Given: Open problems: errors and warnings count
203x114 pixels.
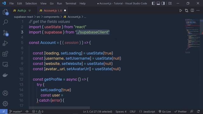Looking at the screenshot, I should point(38,111).
